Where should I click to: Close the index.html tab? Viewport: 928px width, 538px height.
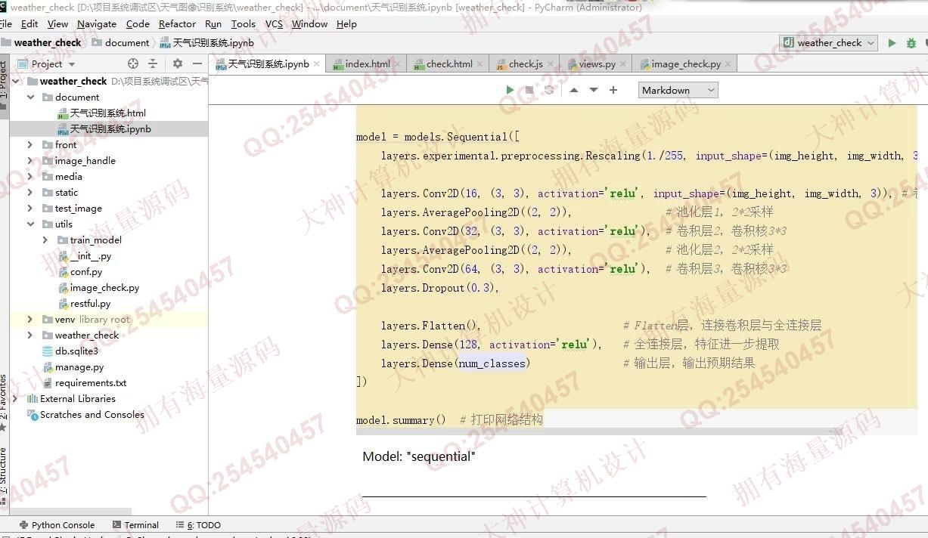[399, 64]
